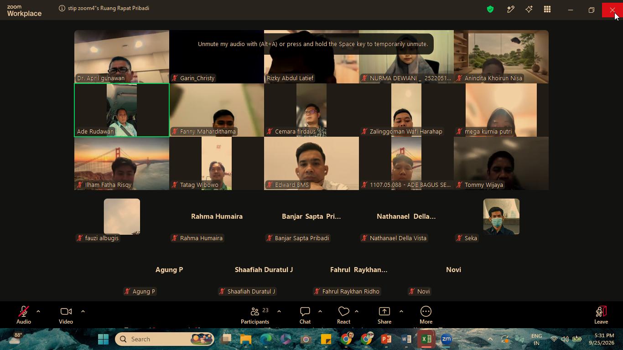Open the apps grid icon
The width and height of the screenshot is (623, 350).
coord(547,9)
